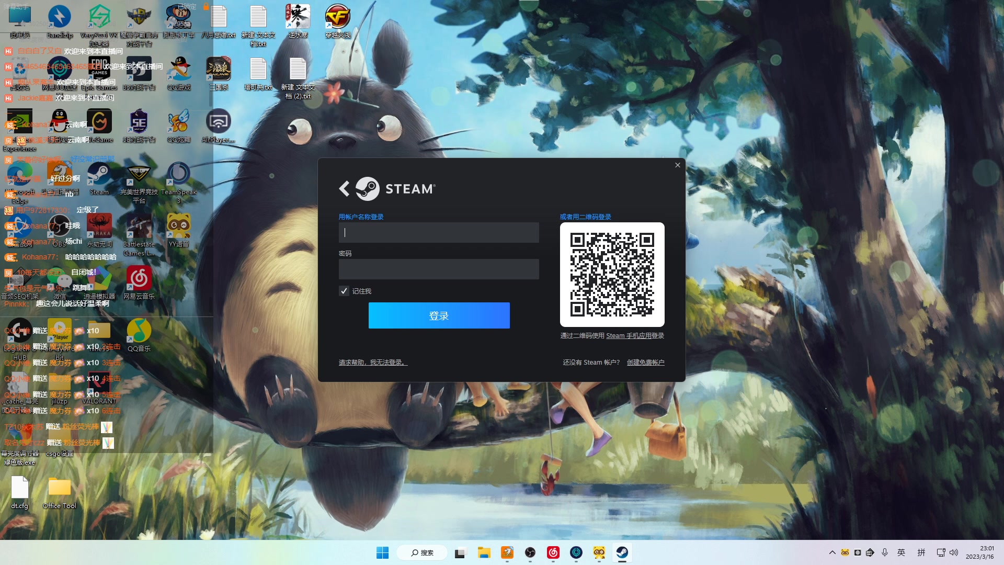Viewport: 1004px width, 565px height.
Task: Open the Bandizip desktop shortcut
Action: click(x=60, y=22)
